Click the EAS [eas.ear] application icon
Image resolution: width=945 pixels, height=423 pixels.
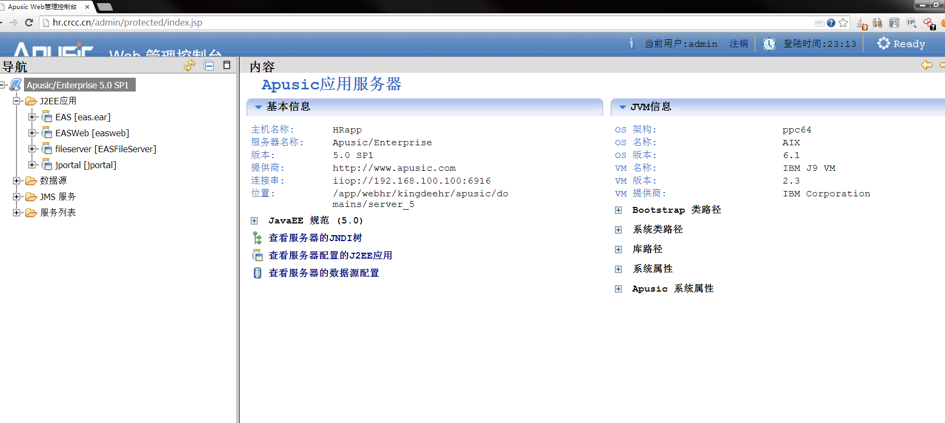pyautogui.click(x=47, y=117)
